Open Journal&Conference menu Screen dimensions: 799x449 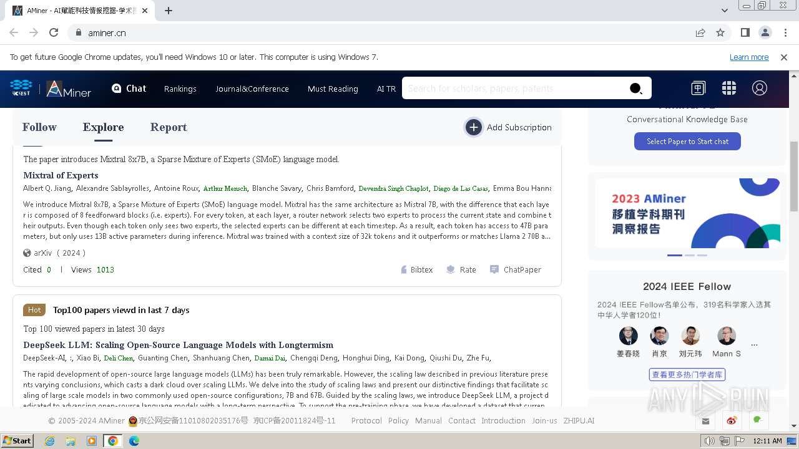[x=252, y=89]
